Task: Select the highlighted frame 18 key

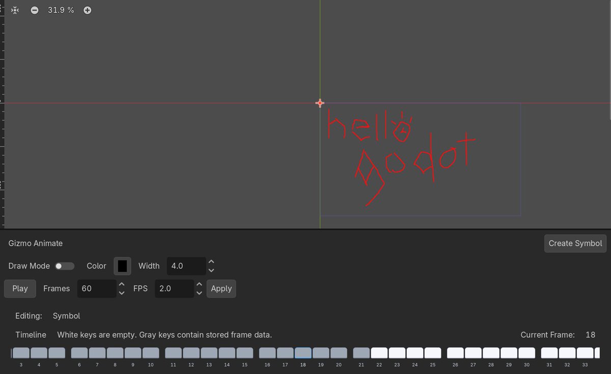Action: click(303, 353)
